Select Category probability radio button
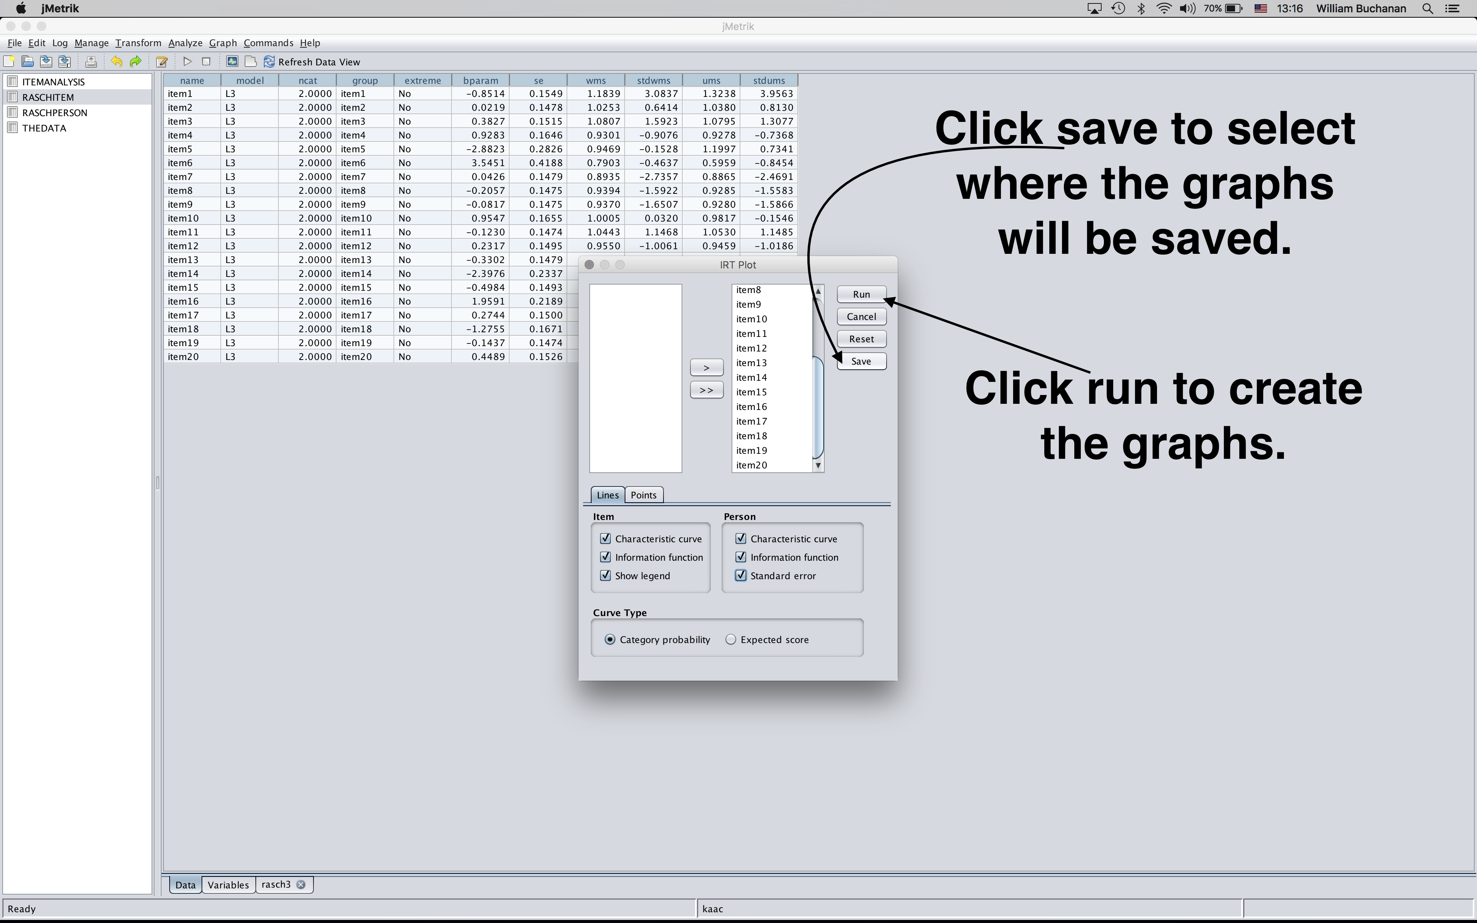 [610, 639]
